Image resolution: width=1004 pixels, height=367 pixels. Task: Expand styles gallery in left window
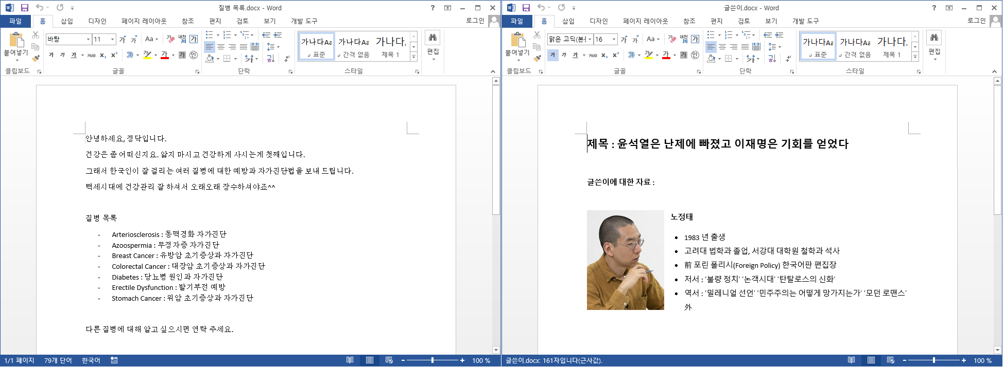tap(413, 57)
